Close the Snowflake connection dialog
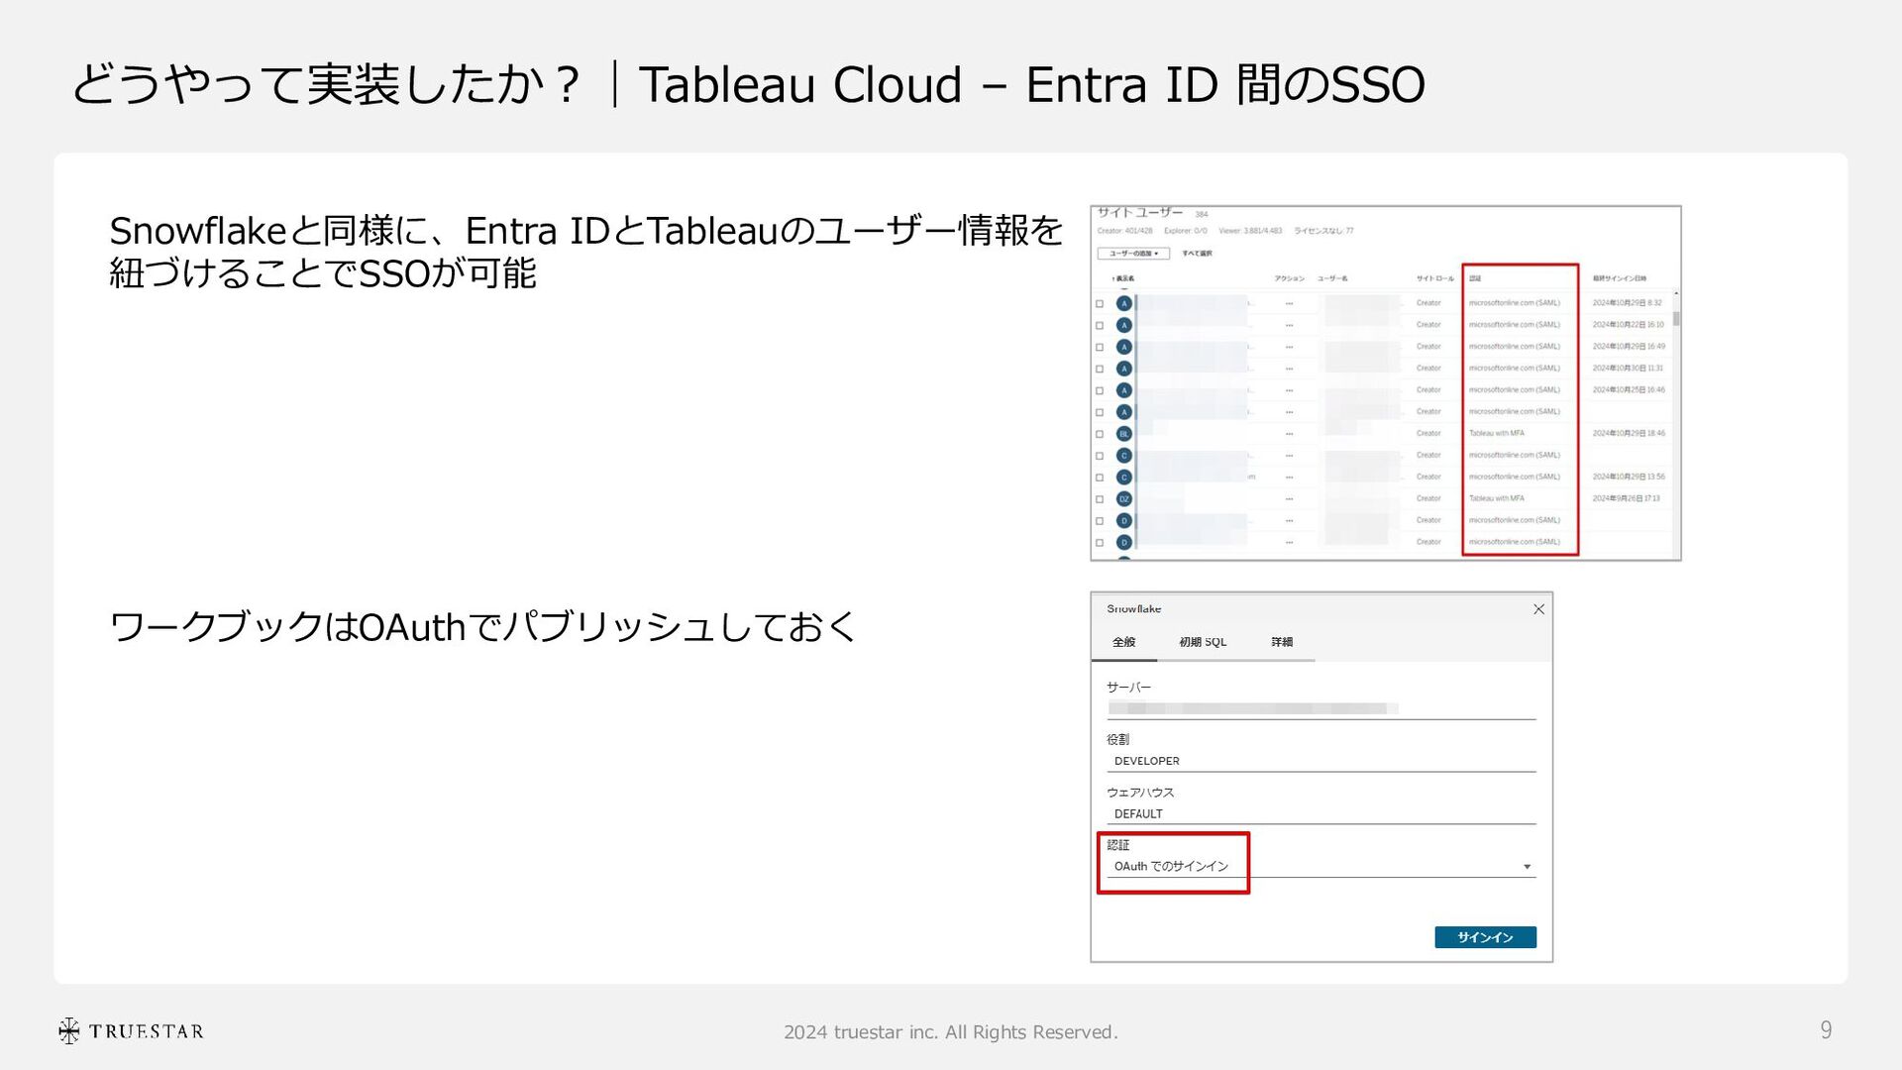1902x1070 pixels. 1538,609
